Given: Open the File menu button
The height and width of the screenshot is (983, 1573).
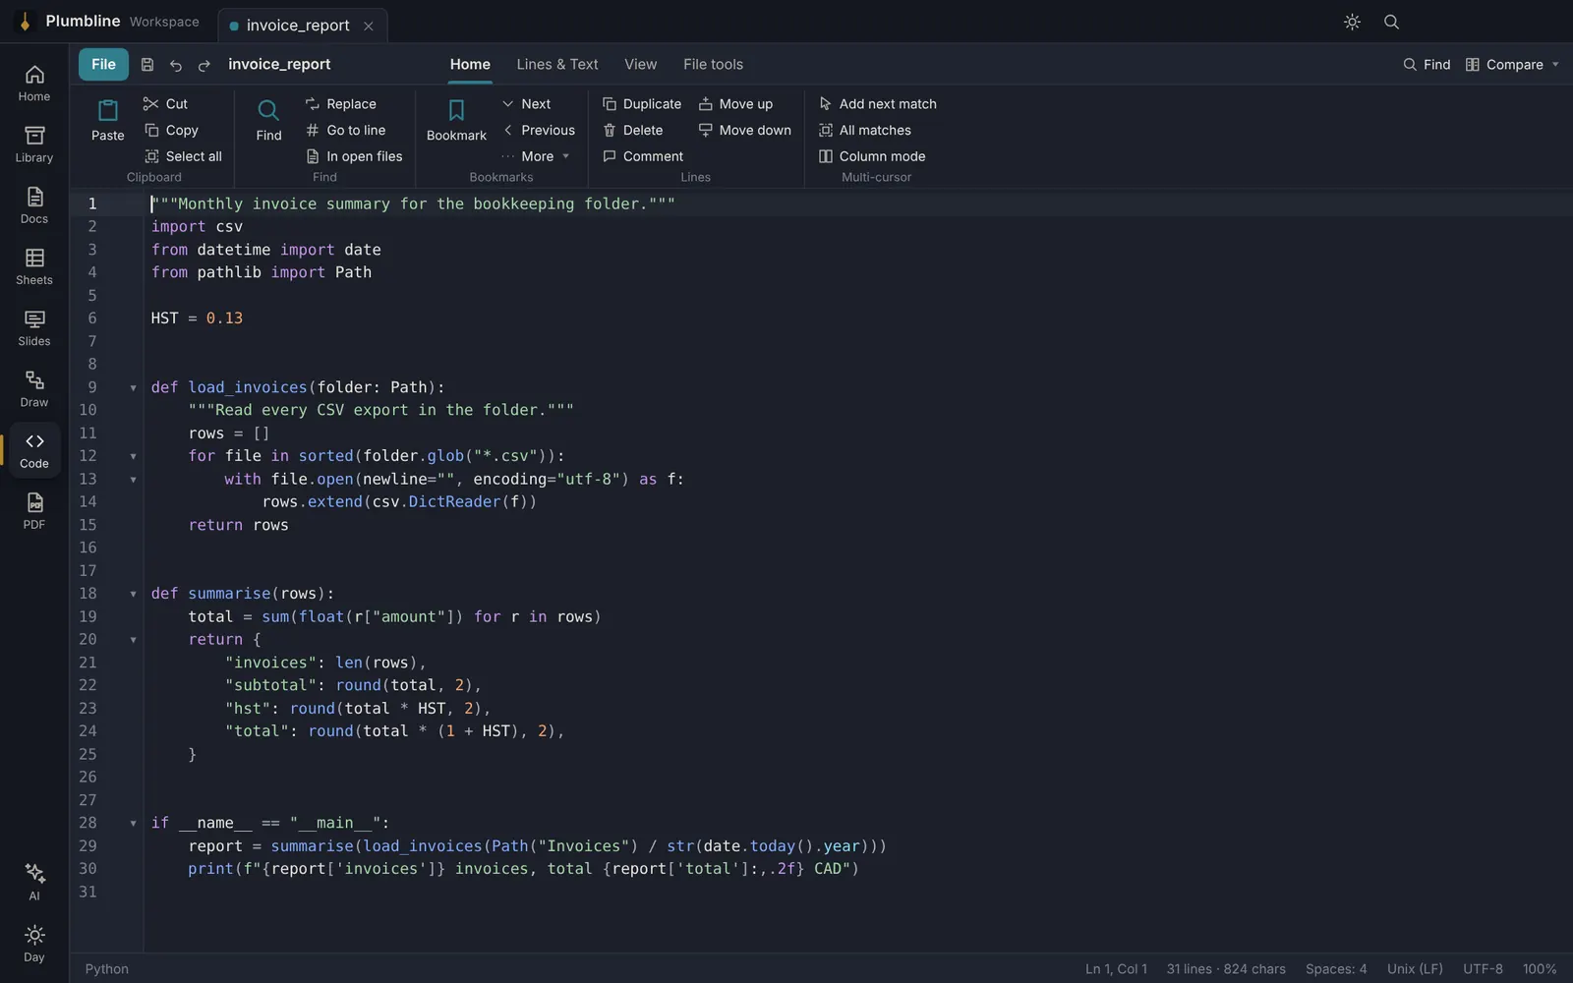Looking at the screenshot, I should pyautogui.click(x=103, y=65).
